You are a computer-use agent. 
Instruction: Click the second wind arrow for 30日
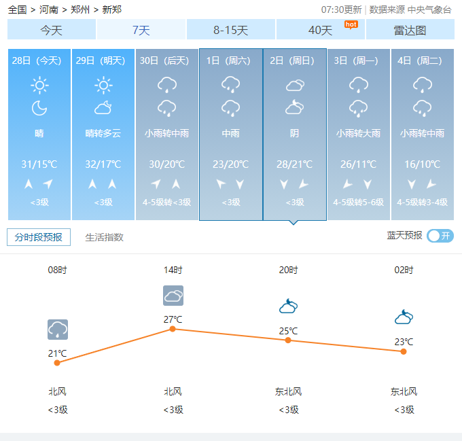coord(176,184)
